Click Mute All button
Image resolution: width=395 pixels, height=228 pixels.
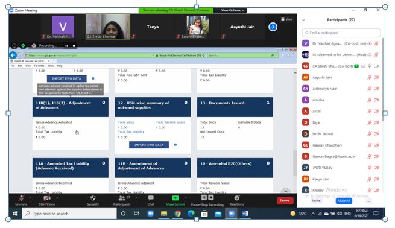click(x=344, y=201)
